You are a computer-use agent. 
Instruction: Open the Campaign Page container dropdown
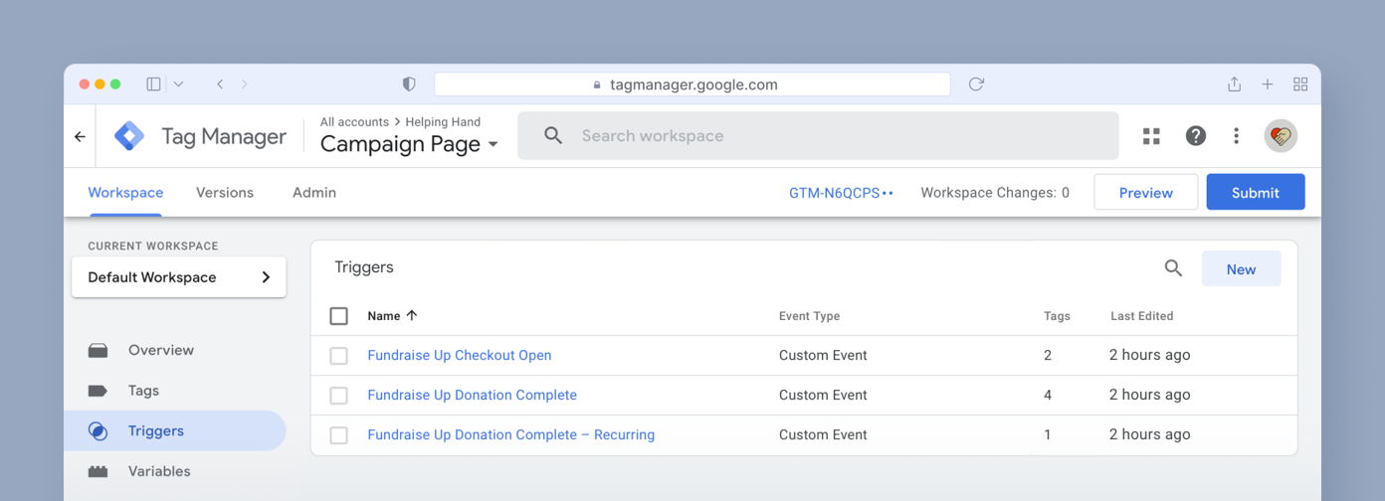tap(409, 144)
